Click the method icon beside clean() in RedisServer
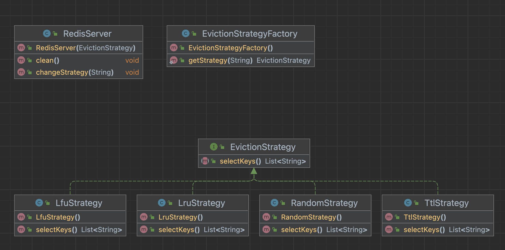 pyautogui.click(x=21, y=60)
